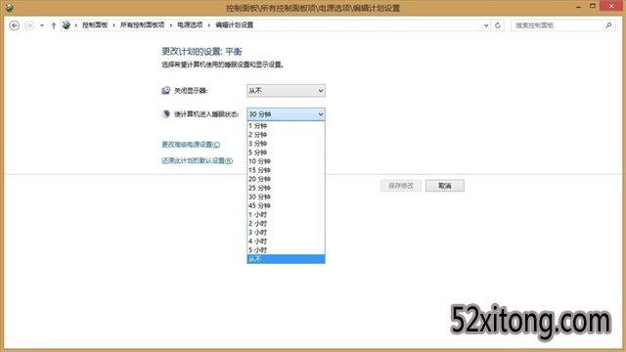Open 更改高级电源设置 link

tap(191, 145)
